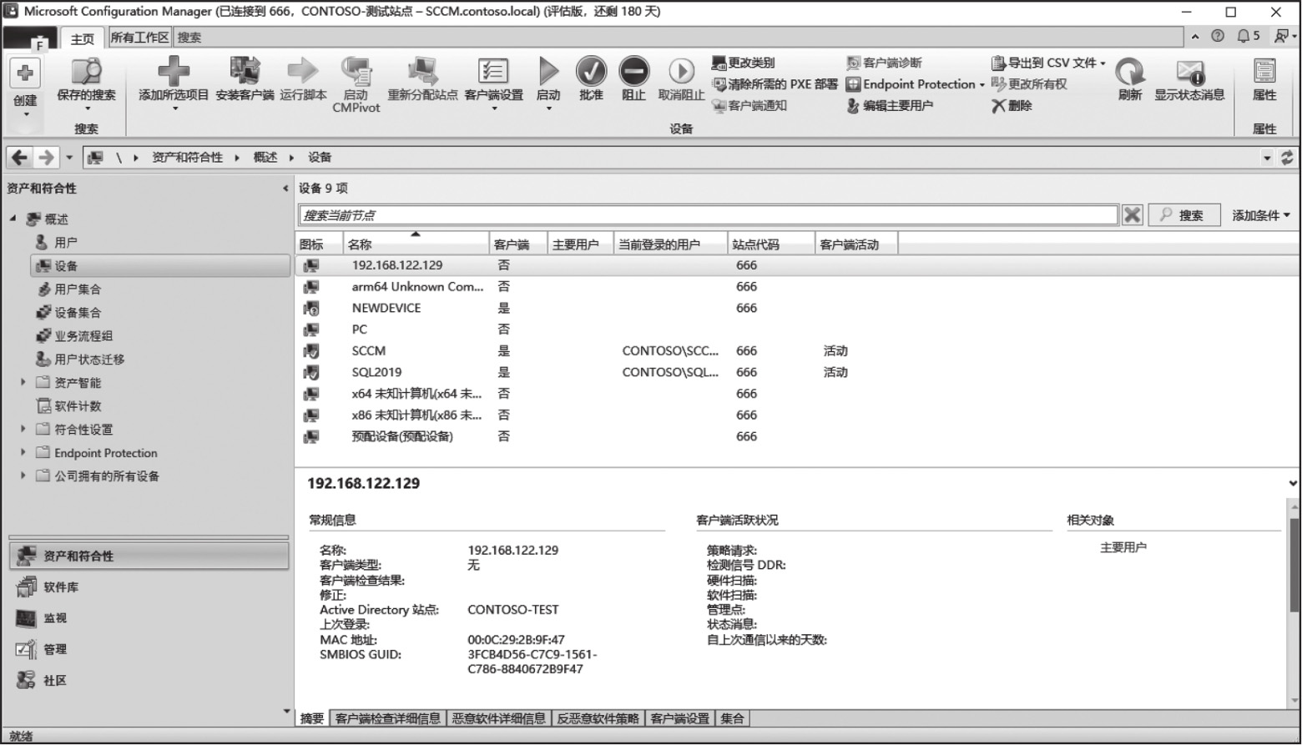Click 刷新 refresh icon

coord(1130,73)
